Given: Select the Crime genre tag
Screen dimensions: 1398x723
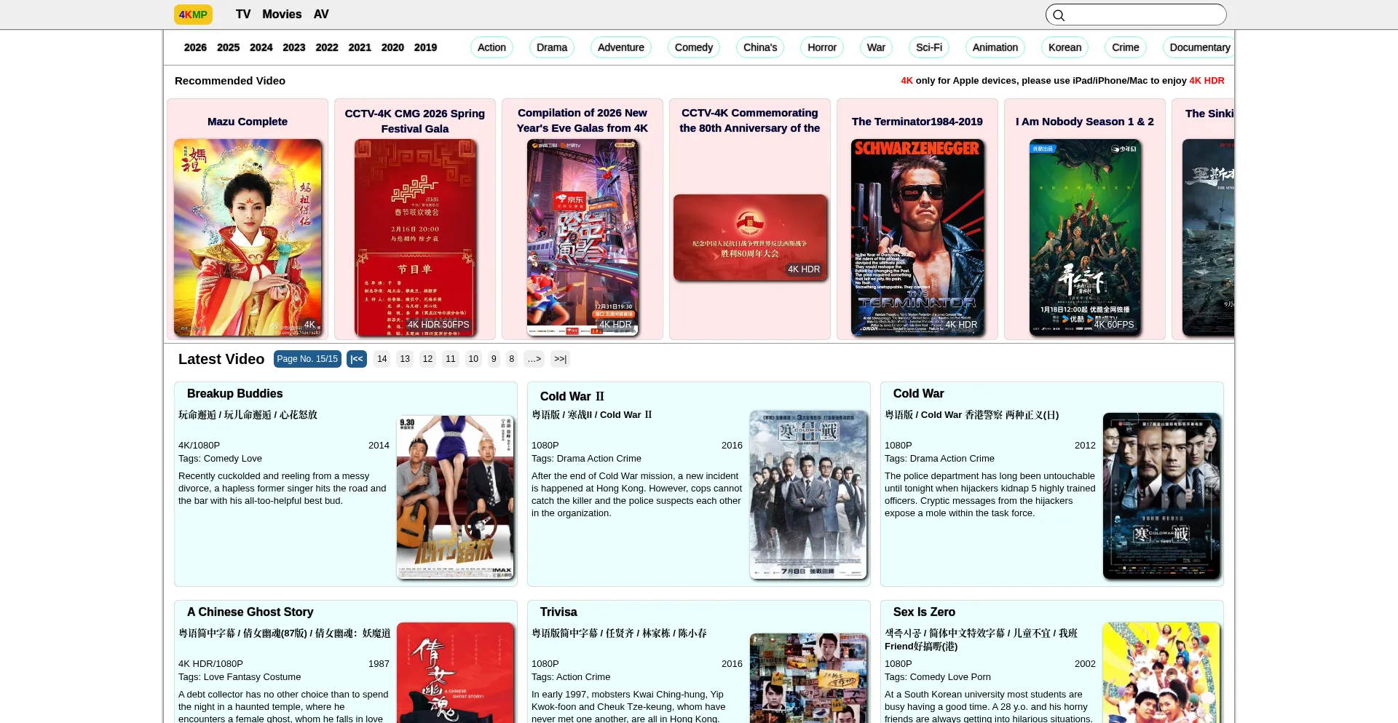Looking at the screenshot, I should tap(1126, 47).
